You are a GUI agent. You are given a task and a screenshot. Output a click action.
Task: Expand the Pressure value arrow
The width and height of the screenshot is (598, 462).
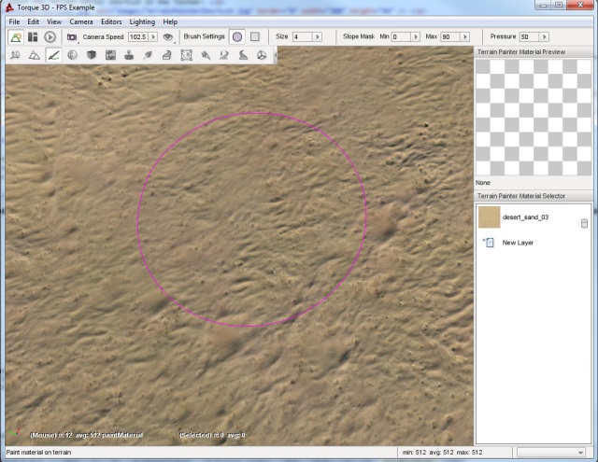pyautogui.click(x=545, y=37)
